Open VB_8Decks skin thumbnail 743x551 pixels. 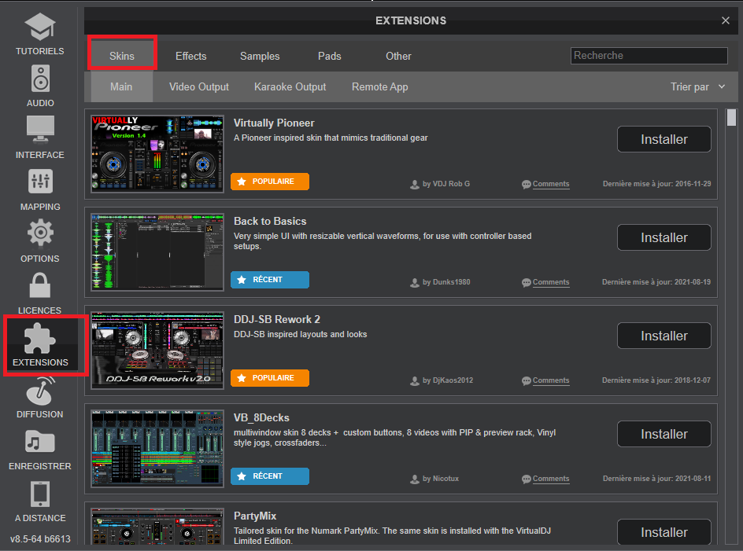[157, 448]
